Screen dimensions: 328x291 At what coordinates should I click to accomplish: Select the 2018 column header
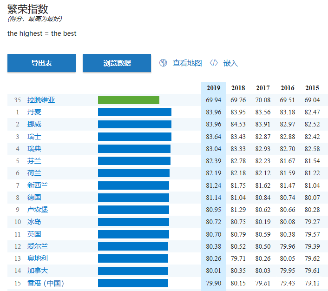pos(238,88)
